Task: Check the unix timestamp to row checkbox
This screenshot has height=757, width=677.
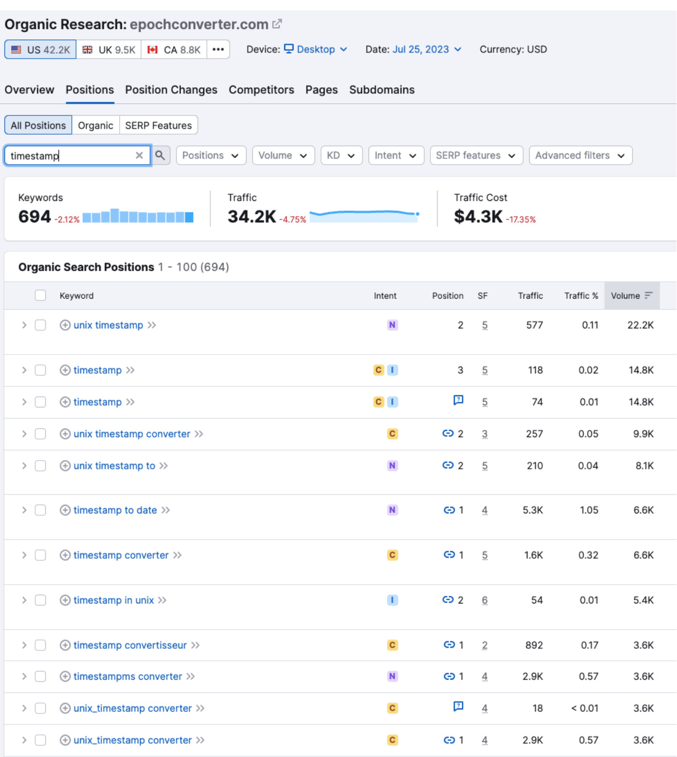Action: (x=40, y=466)
